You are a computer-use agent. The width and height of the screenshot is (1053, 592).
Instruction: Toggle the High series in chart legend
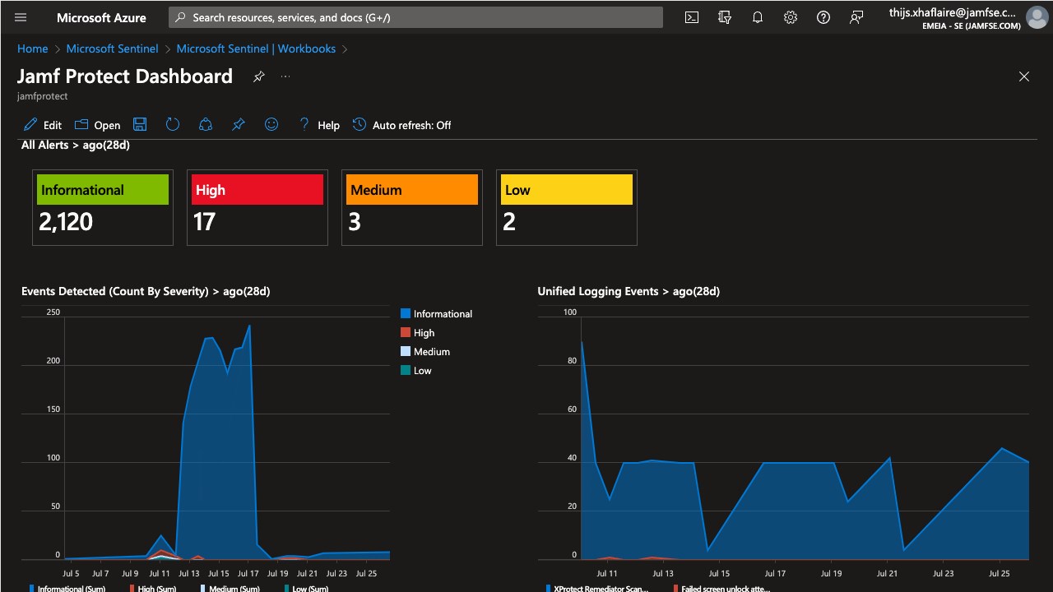(x=417, y=333)
